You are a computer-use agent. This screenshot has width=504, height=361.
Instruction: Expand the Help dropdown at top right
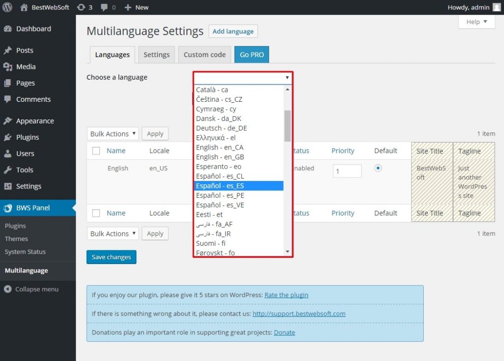(x=476, y=22)
